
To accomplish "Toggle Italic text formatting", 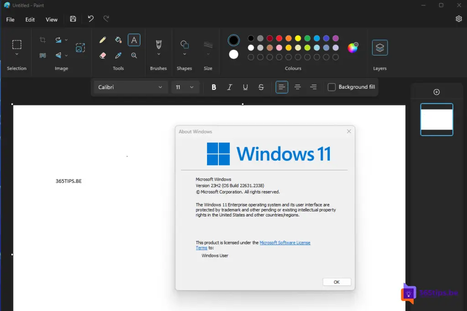I will 229,87.
